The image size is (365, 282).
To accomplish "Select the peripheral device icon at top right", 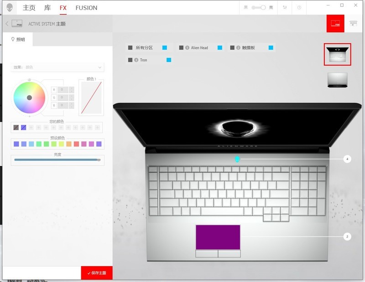I will point(353,23).
